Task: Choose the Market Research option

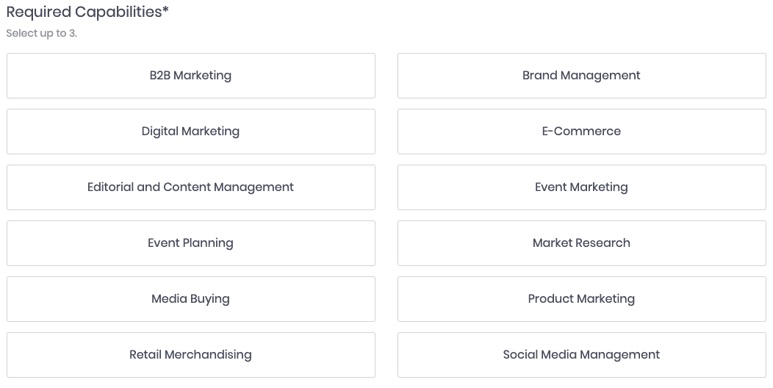Action: point(581,243)
